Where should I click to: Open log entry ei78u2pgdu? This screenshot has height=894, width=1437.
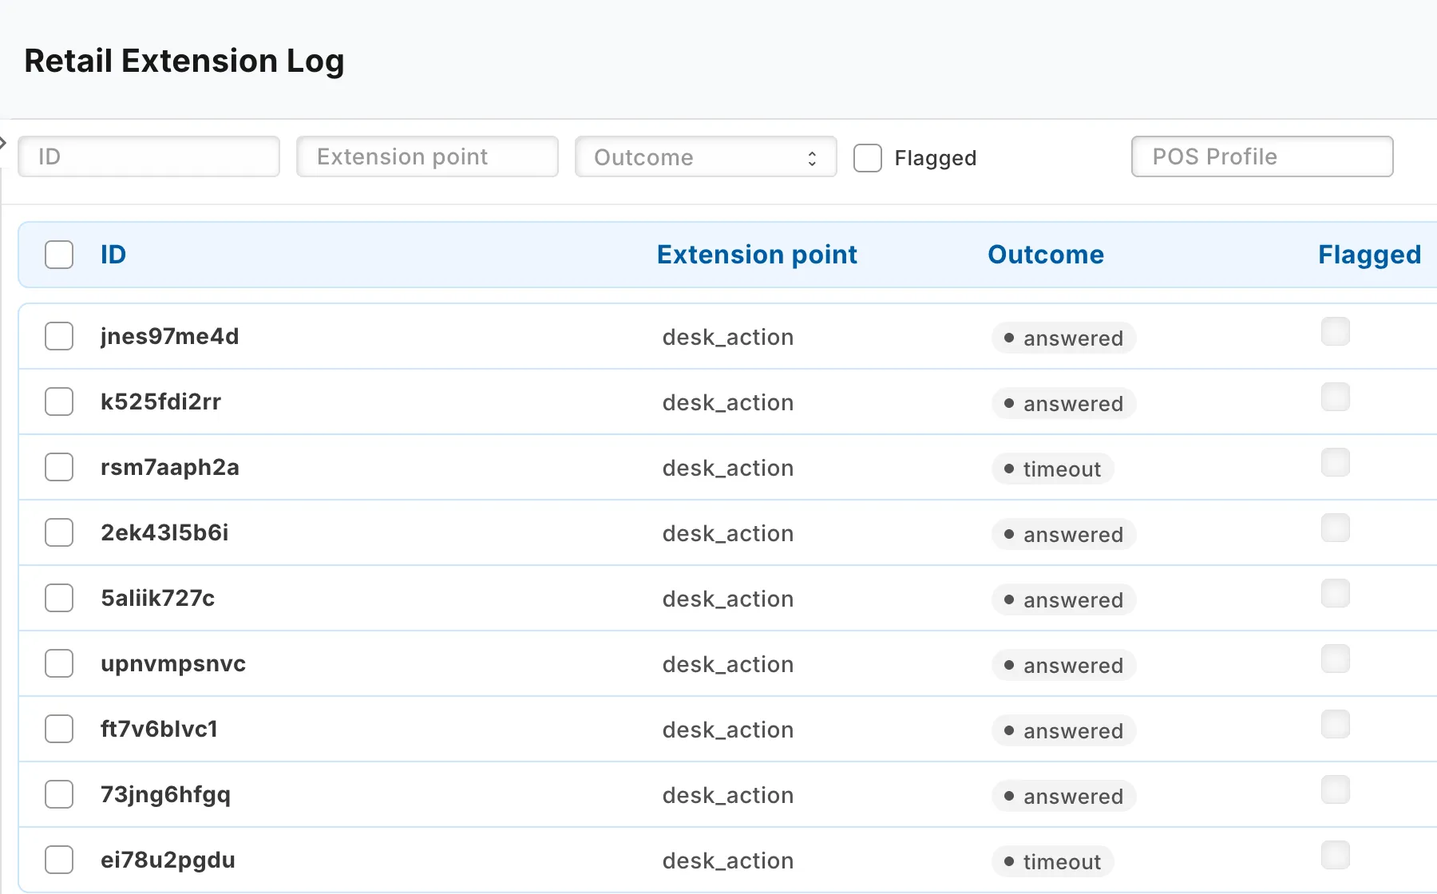168,860
